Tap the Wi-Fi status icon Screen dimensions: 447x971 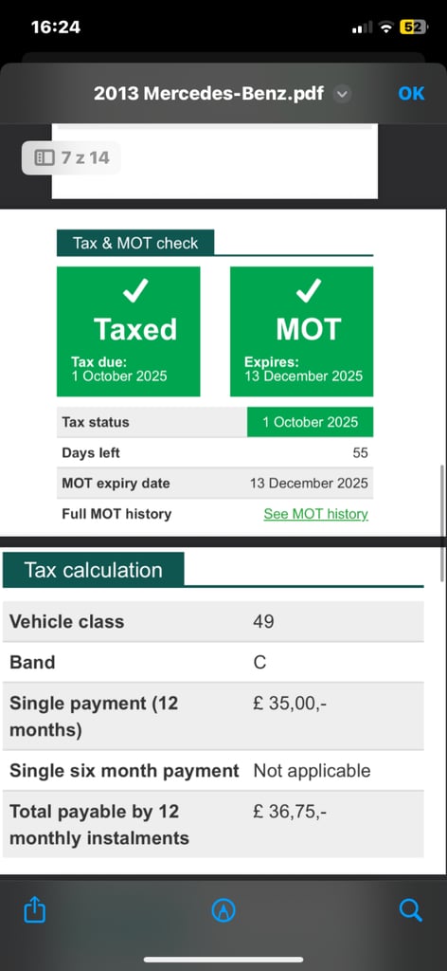(x=387, y=27)
